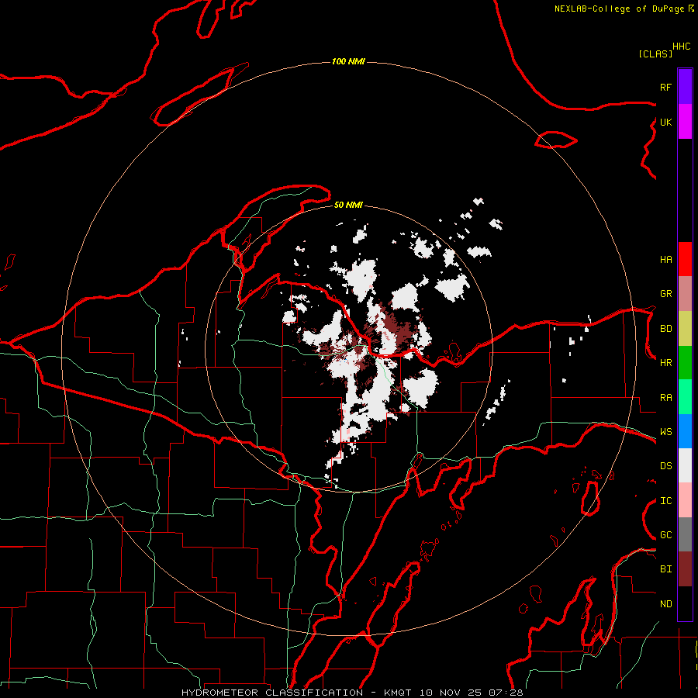Click the KMQT station identifier
The height and width of the screenshot is (698, 698).
coord(398,693)
